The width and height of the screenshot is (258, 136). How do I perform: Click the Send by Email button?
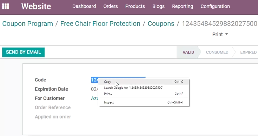24,52
